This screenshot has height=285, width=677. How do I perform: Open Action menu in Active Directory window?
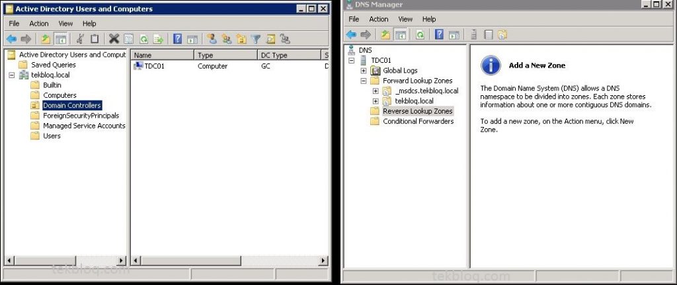click(39, 23)
